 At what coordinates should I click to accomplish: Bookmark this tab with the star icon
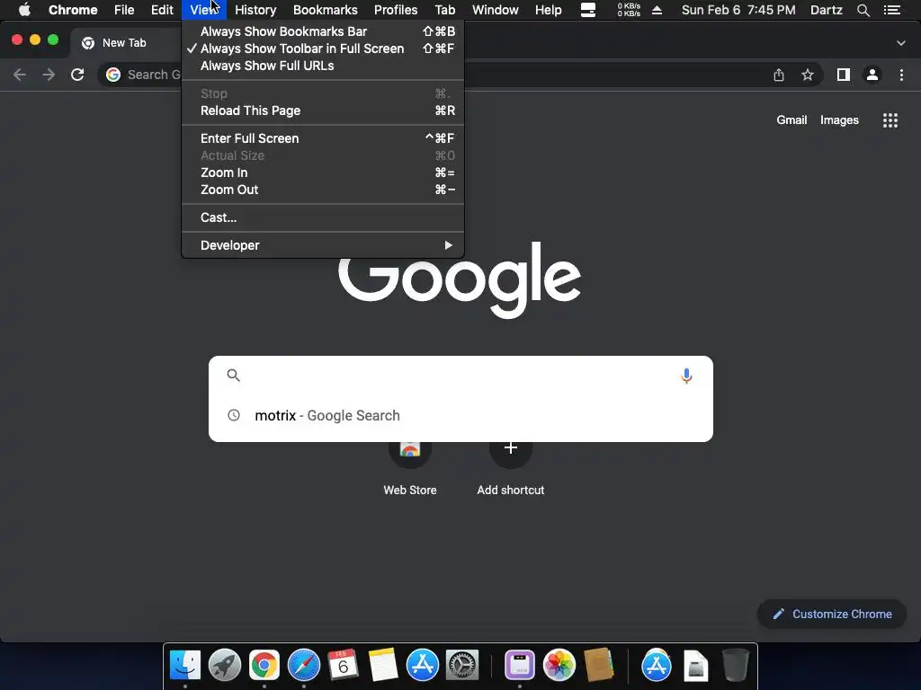[x=808, y=75]
